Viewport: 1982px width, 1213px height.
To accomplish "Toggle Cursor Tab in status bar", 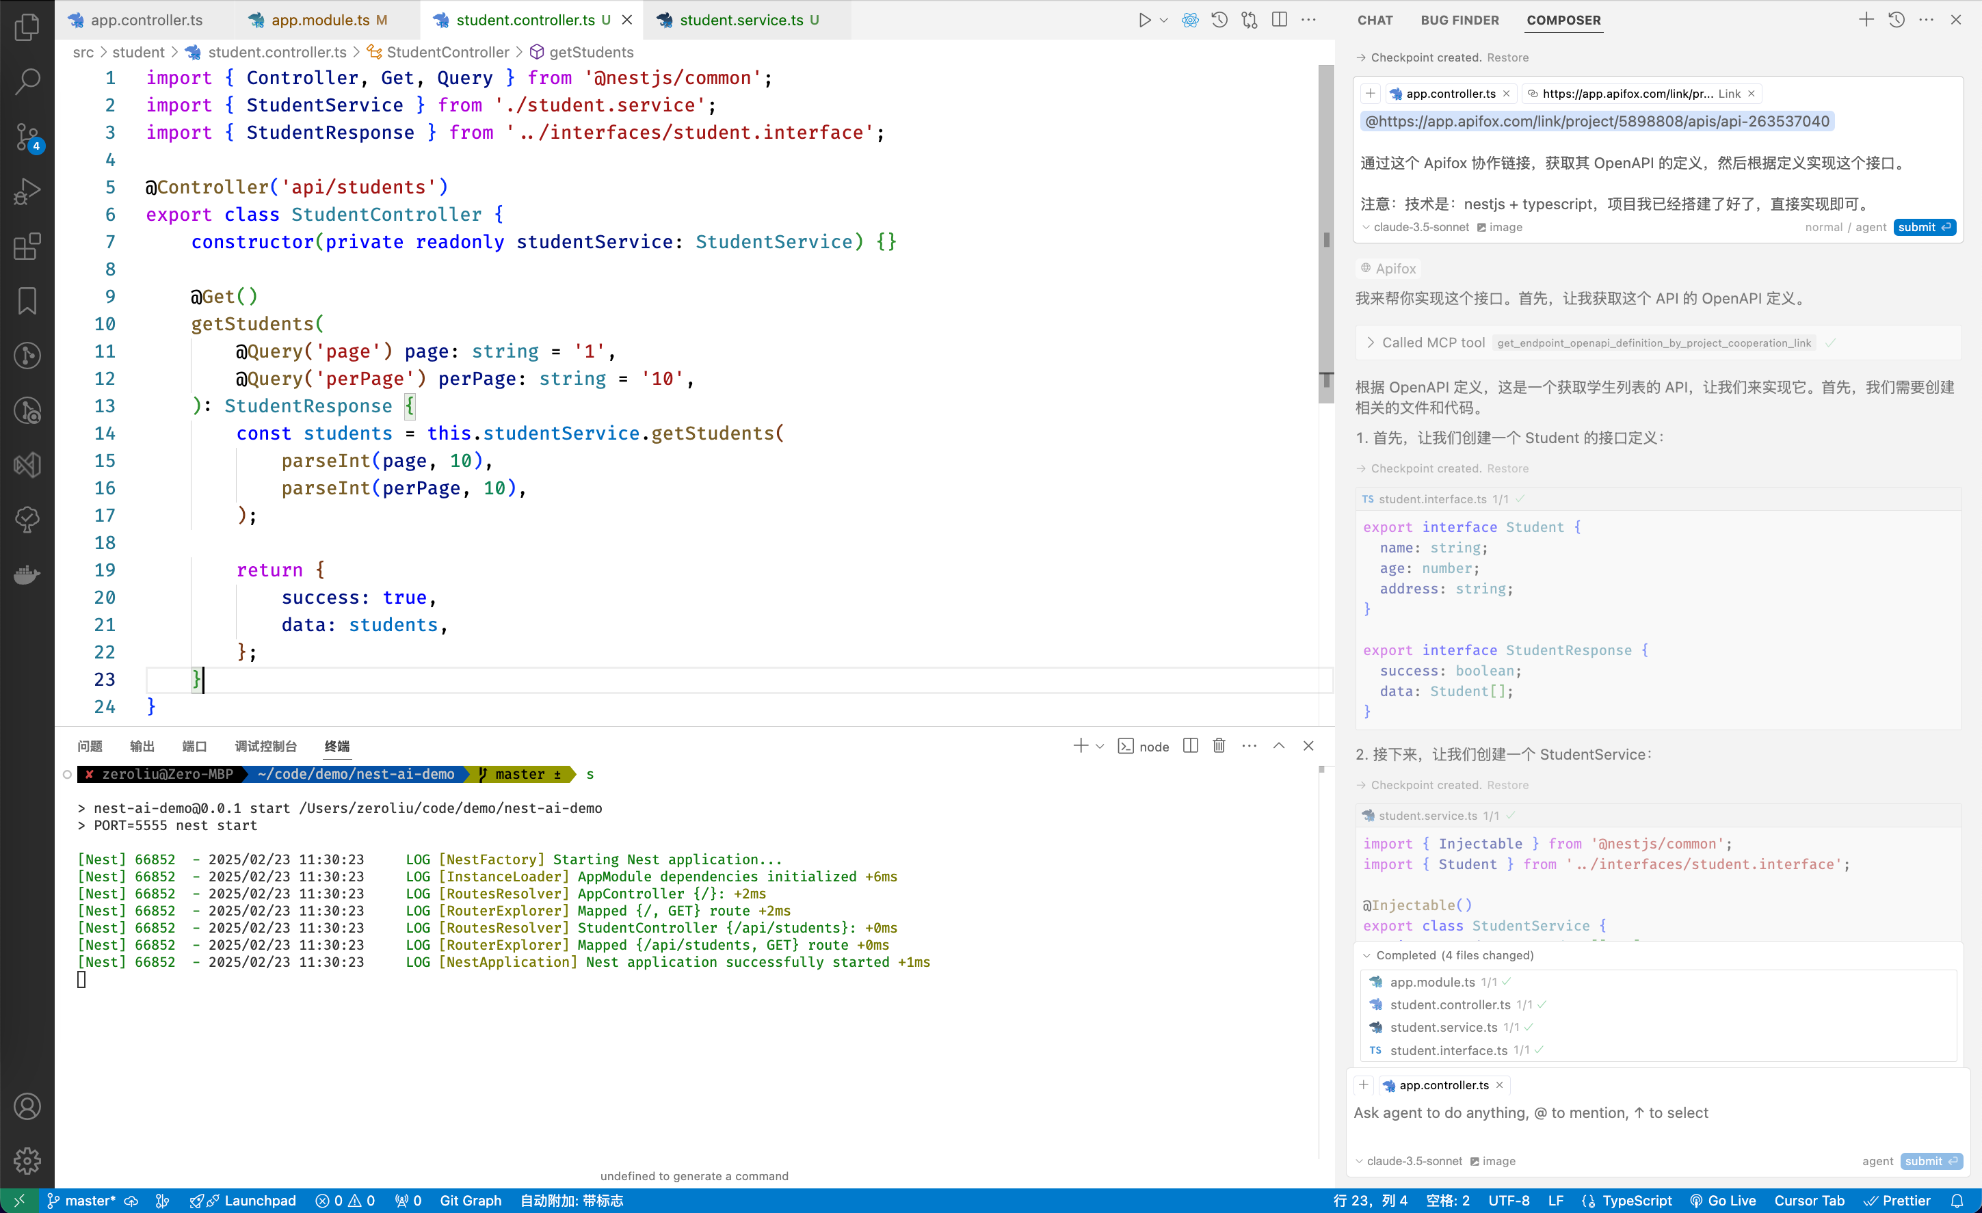I will click(1809, 1200).
